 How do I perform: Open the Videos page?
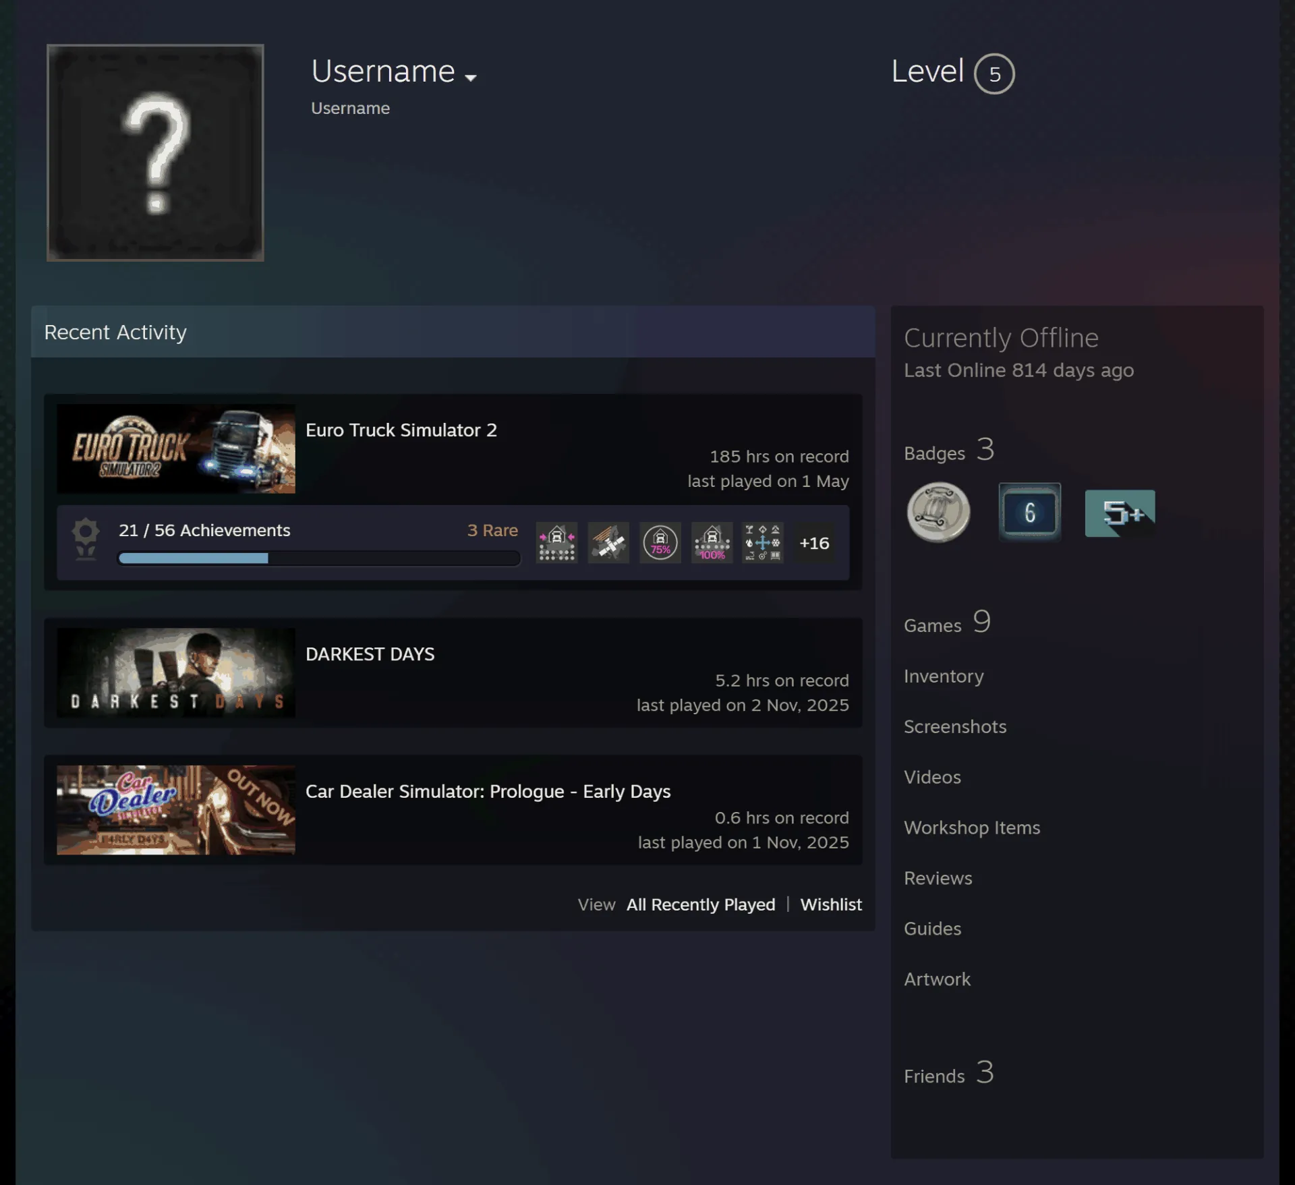pyautogui.click(x=932, y=777)
